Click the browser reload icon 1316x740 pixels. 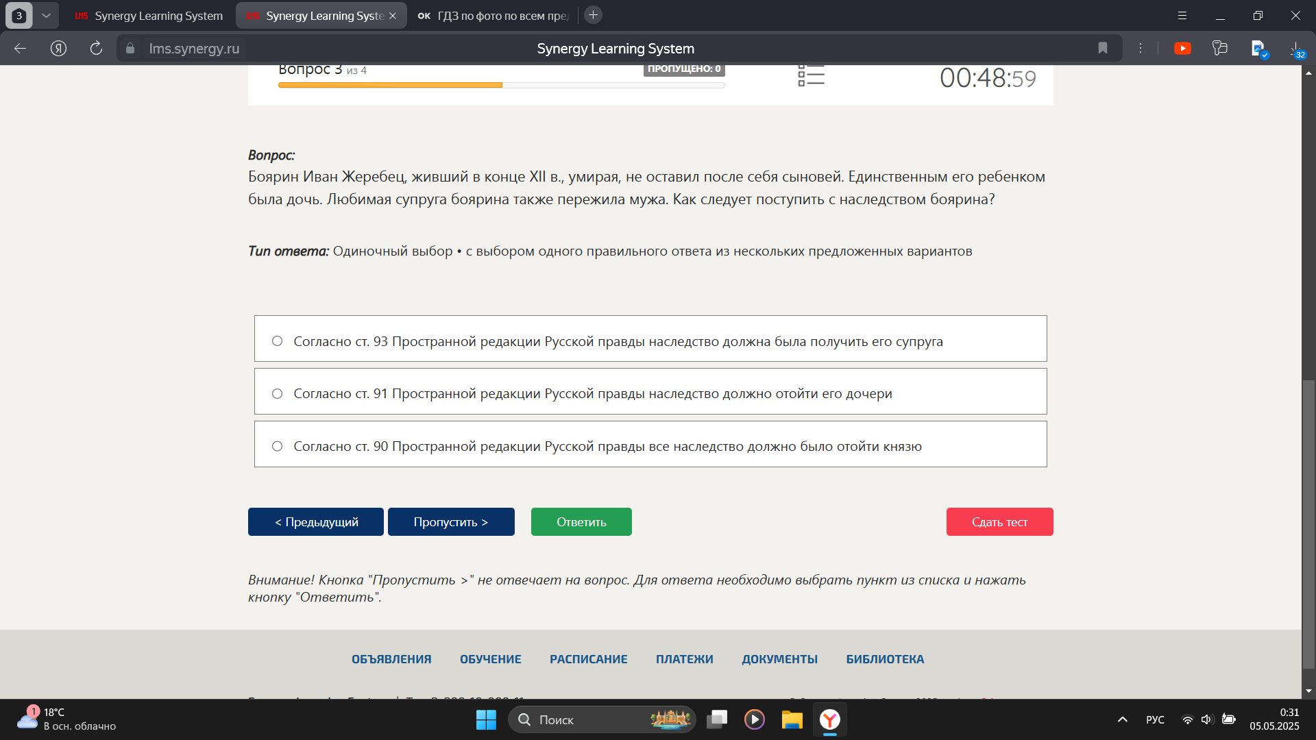pyautogui.click(x=96, y=48)
